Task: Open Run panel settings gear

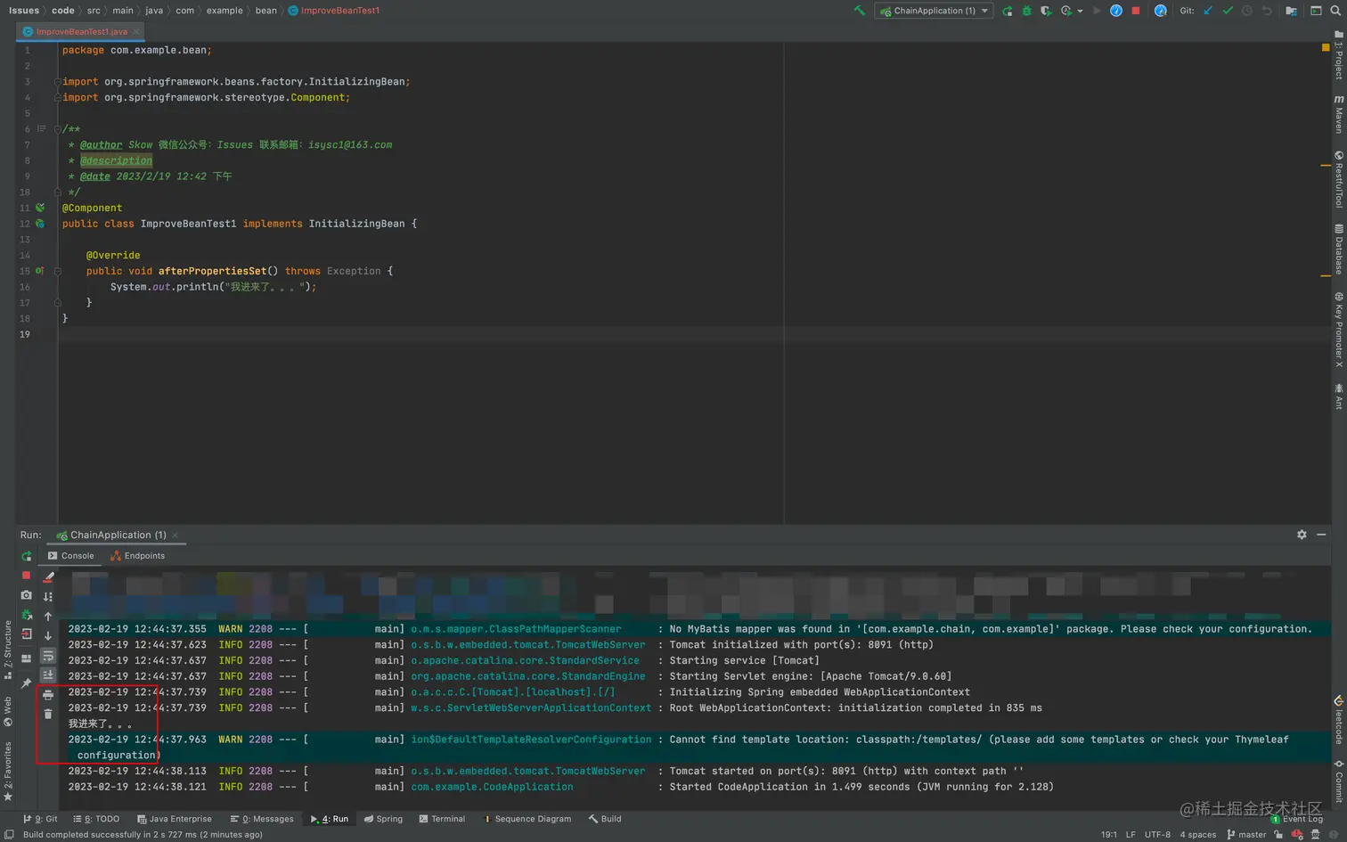Action: pyautogui.click(x=1302, y=535)
